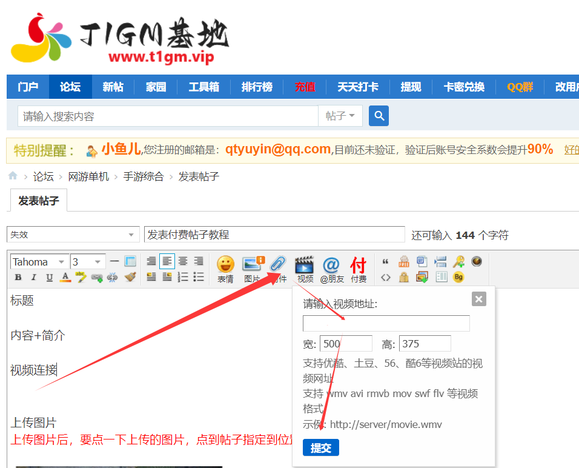
Task: Click inside the video address input field
Action: coord(386,323)
